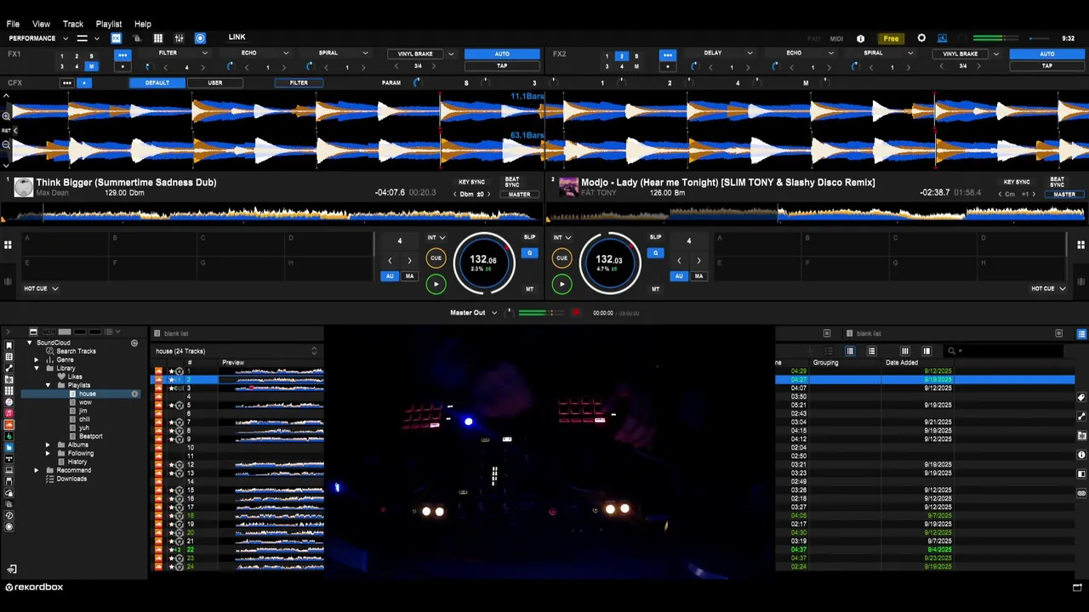Open the Playlist menu
Screen dimensions: 1089x612
(x=108, y=24)
